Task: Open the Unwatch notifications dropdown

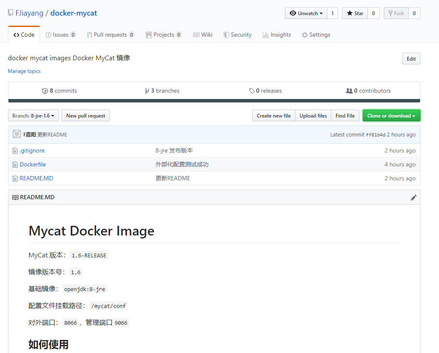Action: [306, 13]
